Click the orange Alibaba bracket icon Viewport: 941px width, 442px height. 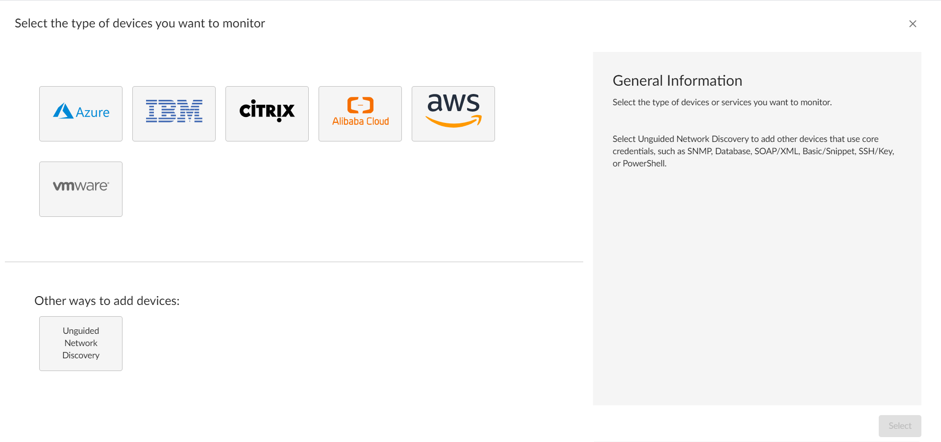[x=360, y=105]
